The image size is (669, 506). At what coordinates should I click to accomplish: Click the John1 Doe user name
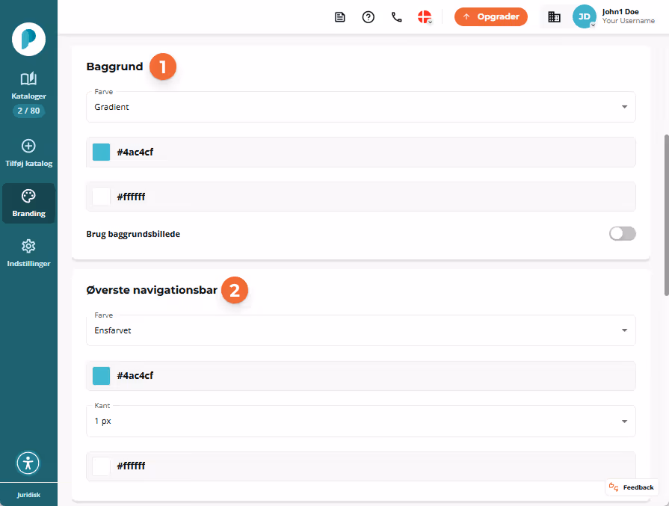coord(620,12)
